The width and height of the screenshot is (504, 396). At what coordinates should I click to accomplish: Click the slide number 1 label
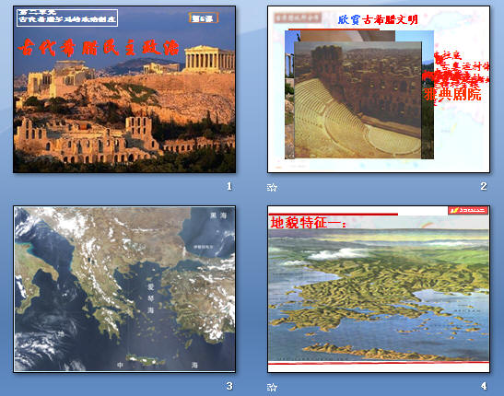229,186
